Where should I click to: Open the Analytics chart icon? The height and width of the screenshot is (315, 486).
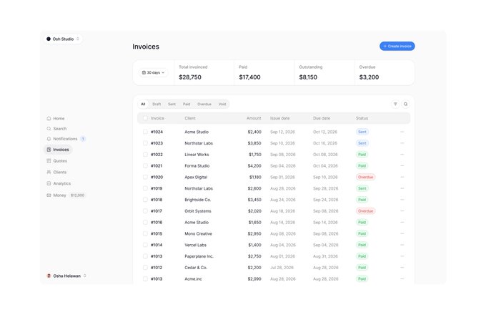[49, 183]
